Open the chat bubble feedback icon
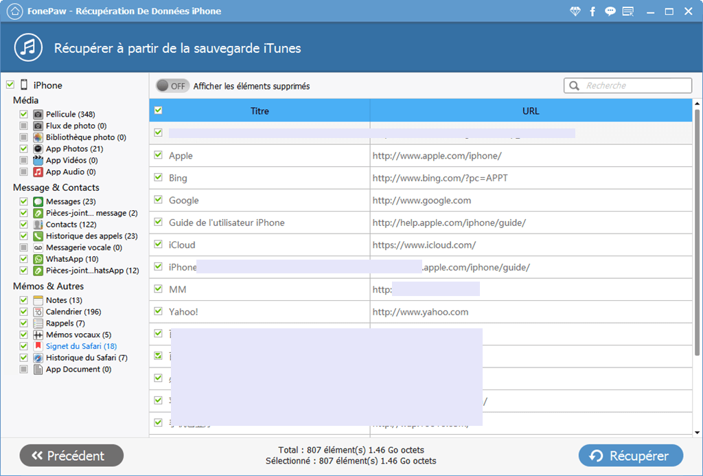The image size is (703, 476). tap(610, 11)
